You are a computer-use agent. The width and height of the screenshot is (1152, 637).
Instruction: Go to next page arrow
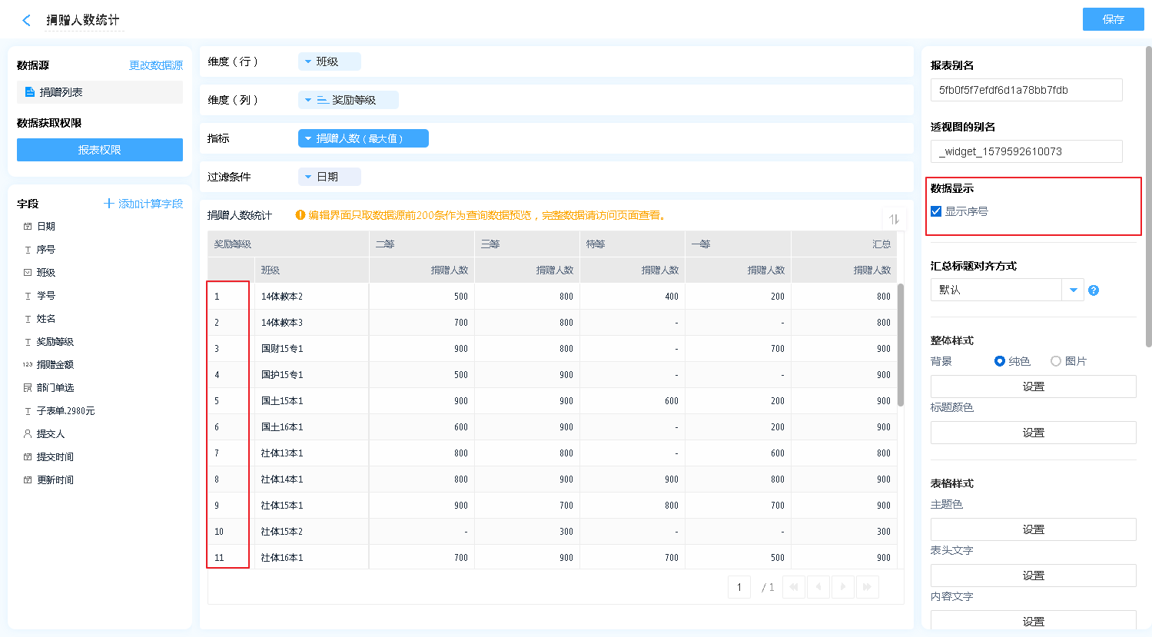843,587
